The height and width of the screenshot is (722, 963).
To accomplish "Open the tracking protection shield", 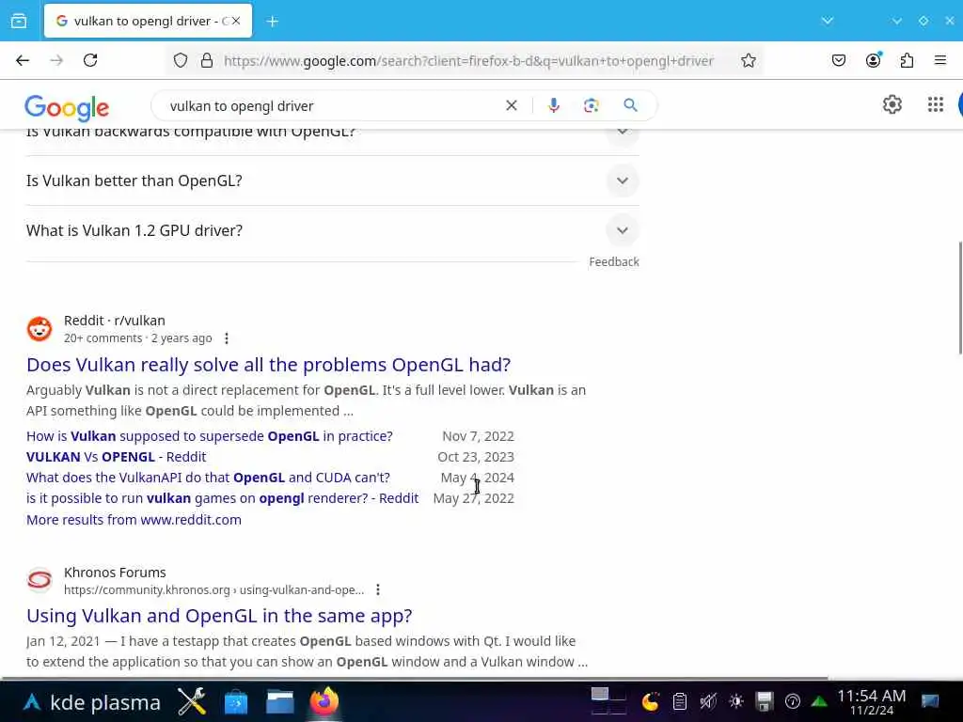I will 180,60.
